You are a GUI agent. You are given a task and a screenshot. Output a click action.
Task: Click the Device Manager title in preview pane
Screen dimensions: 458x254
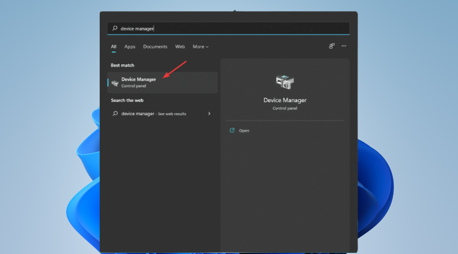pyautogui.click(x=285, y=100)
